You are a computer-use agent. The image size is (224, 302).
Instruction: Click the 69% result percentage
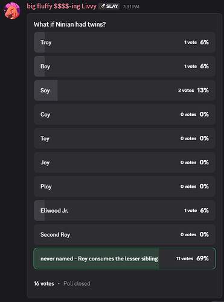tap(202, 259)
